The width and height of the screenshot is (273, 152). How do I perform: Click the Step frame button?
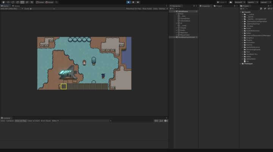click(138, 2)
